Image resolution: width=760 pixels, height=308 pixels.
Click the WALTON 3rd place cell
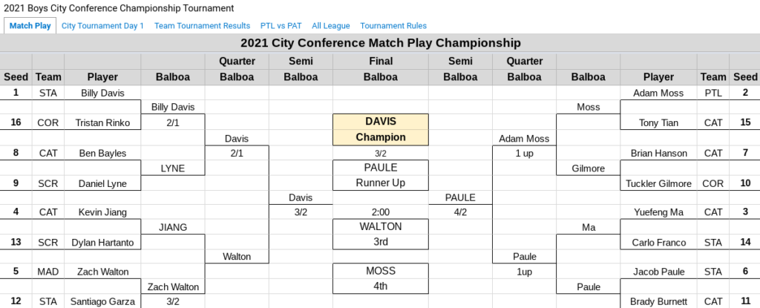click(x=380, y=234)
